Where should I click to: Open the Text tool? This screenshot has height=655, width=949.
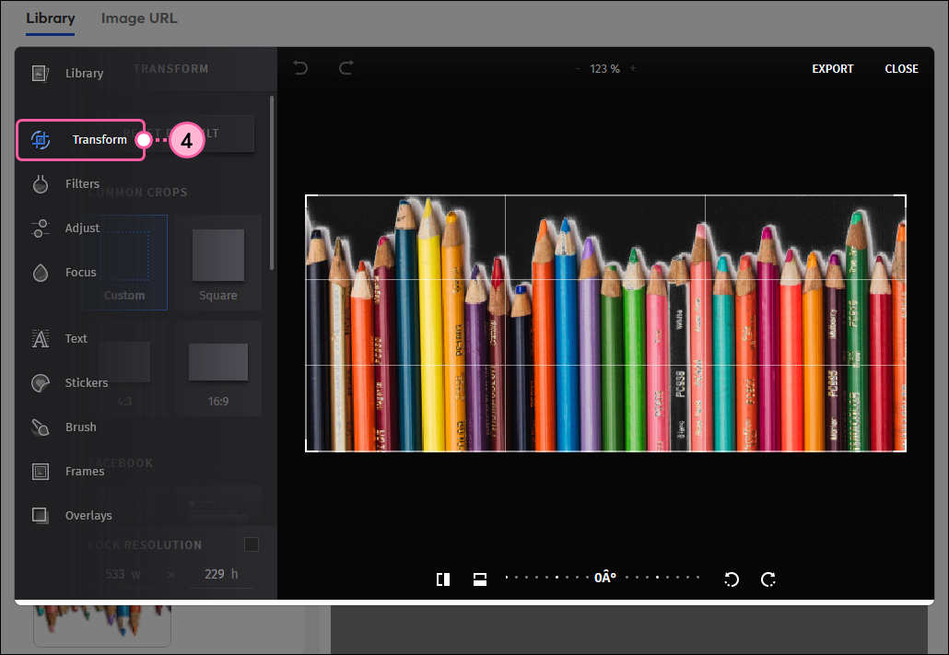click(59, 338)
